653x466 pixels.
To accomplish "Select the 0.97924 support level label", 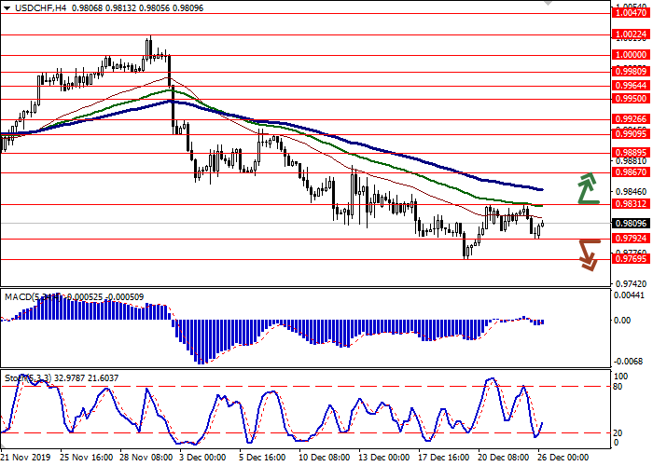I will pyautogui.click(x=631, y=239).
